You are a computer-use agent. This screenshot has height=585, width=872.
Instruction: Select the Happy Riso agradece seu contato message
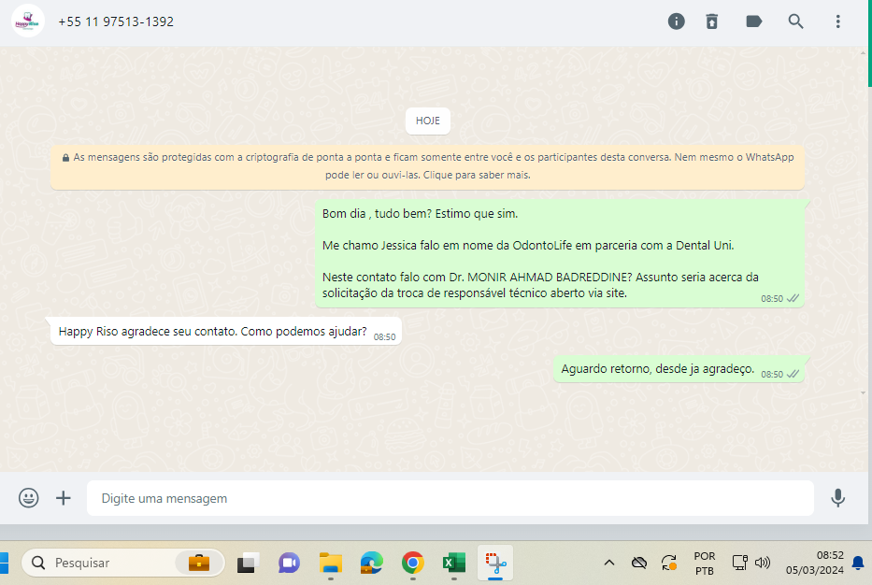click(x=226, y=332)
